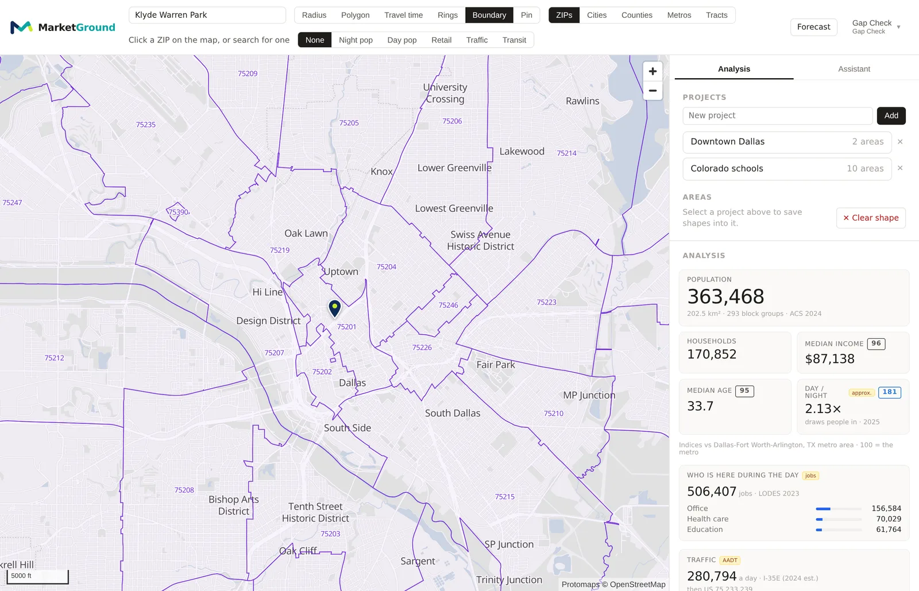Switch boundary type to Metros
Image resolution: width=919 pixels, height=591 pixels.
[679, 15]
